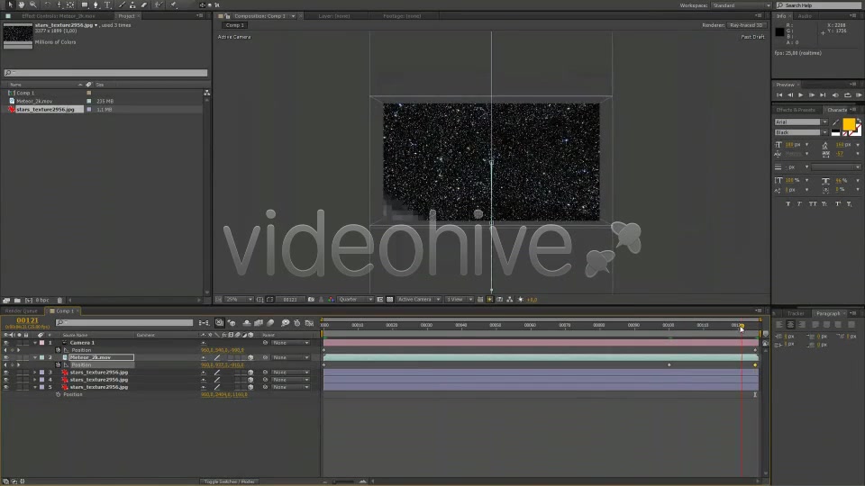The image size is (865, 486).
Task: Select the Brush tool
Action: tap(122, 5)
